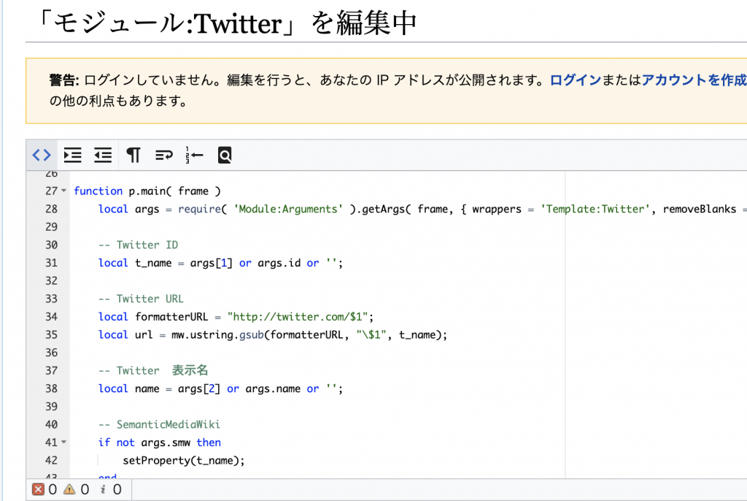Enable line wrapping via the wrap icon
Screen dimensions: 747x501
[x=163, y=155]
